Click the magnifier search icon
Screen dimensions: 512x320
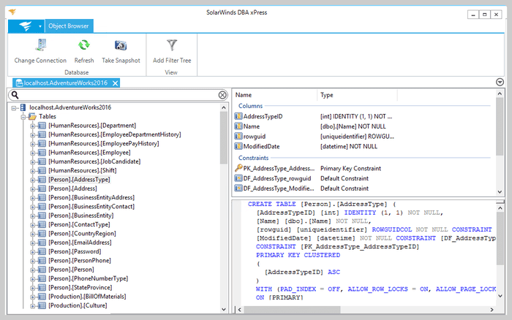click(15, 95)
